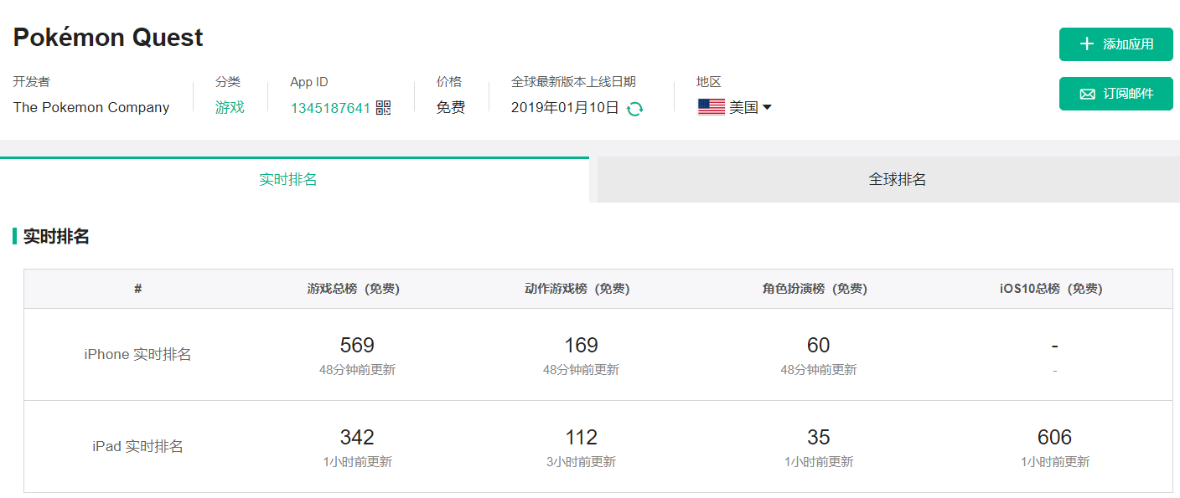Click the date 2019年01月10日
Screen dimensions: 1180x498
pyautogui.click(x=565, y=107)
